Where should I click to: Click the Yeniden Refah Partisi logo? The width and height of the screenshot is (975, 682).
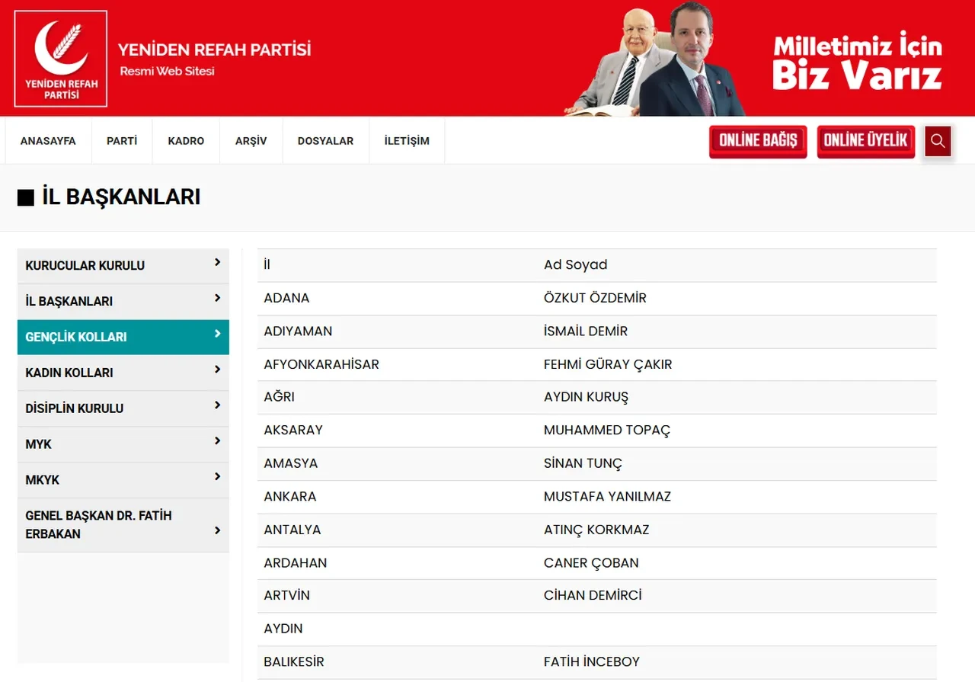[61, 59]
